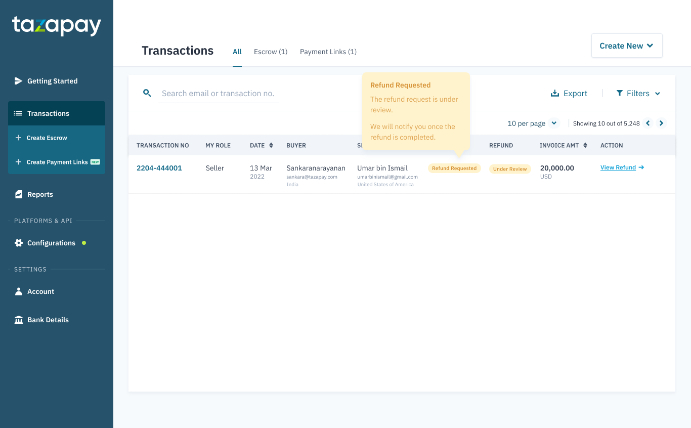Open the 10 per page selector
This screenshot has height=428, width=691.
coord(533,123)
